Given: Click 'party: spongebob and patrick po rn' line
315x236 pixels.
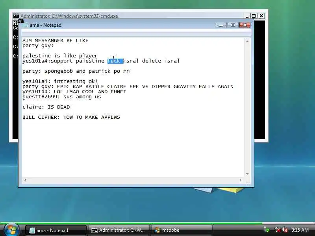Looking at the screenshot, I should 76,71.
